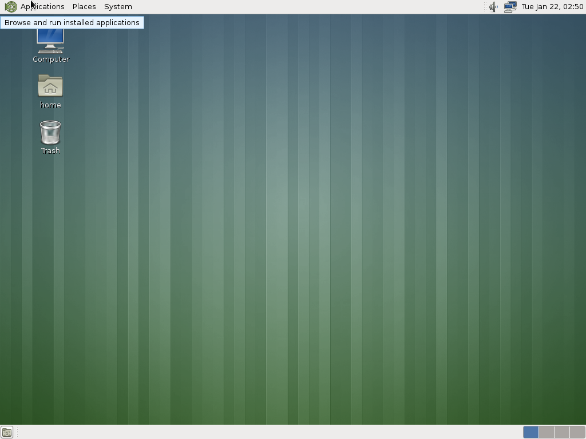
Task: Switch to the second workspace
Action: [x=547, y=433]
